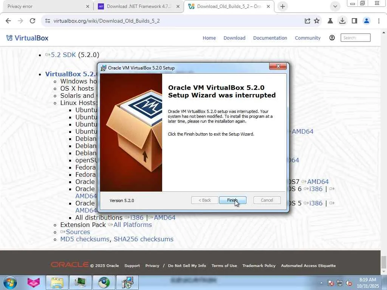Open Community in VirtualBox navigation
Image resolution: width=387 pixels, height=290 pixels.
[308, 38]
